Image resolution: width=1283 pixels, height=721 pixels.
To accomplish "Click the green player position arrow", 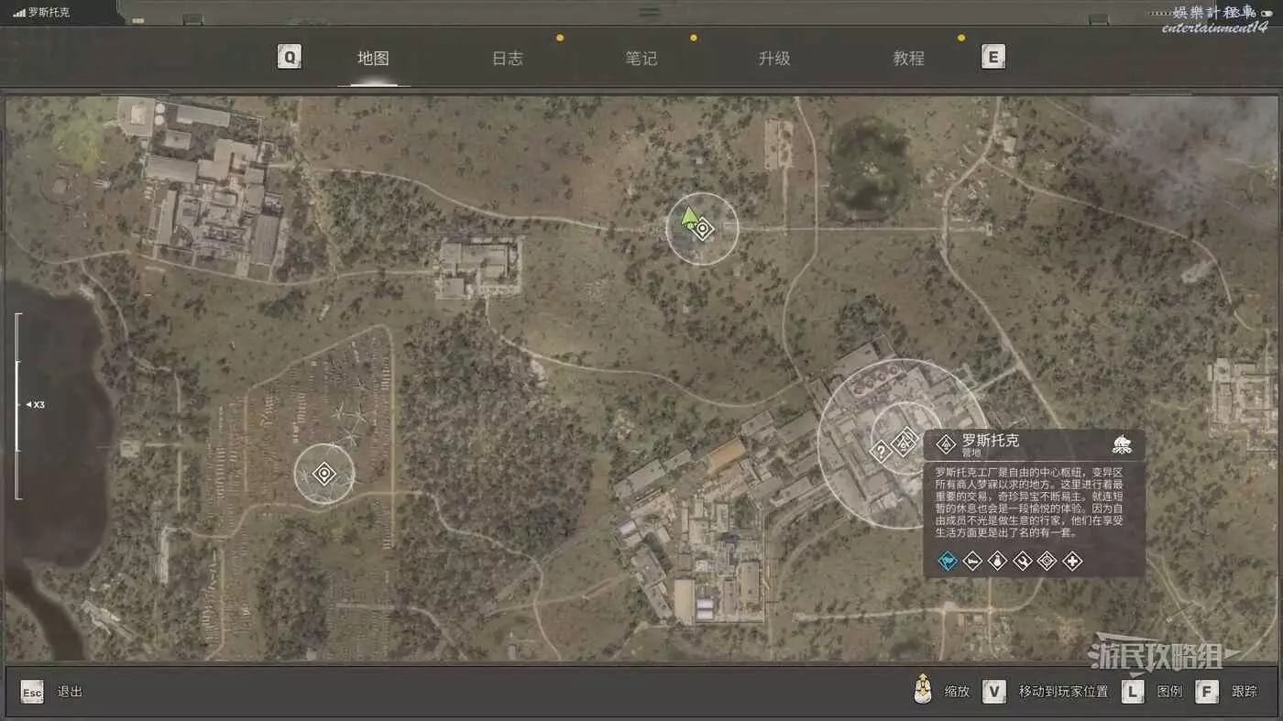I will [x=689, y=218].
